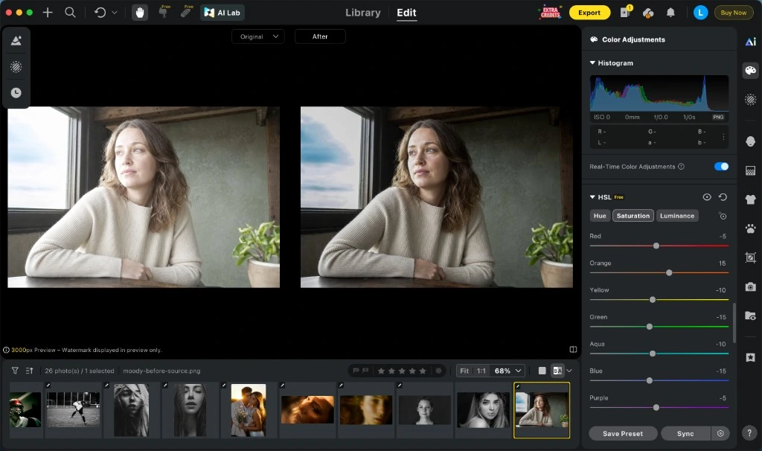Open the history clock icon
This screenshot has width=762, height=451.
[x=16, y=93]
